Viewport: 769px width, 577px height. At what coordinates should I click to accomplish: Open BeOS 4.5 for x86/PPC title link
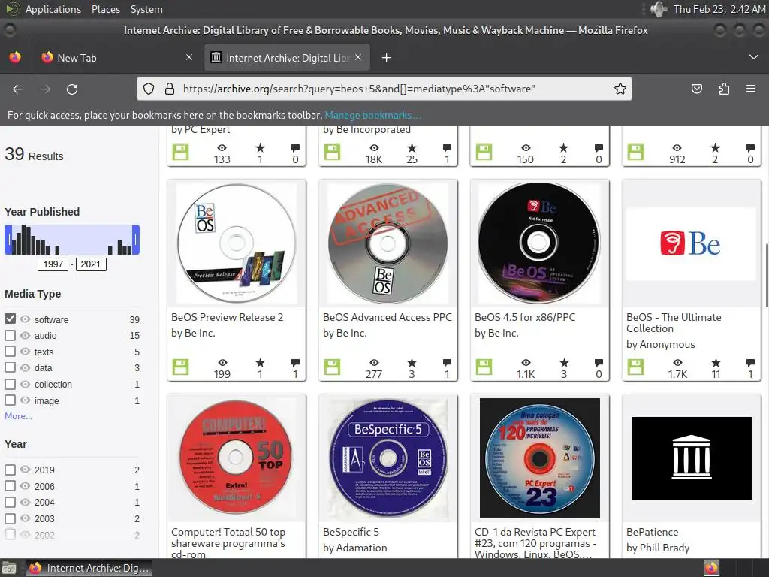525,317
